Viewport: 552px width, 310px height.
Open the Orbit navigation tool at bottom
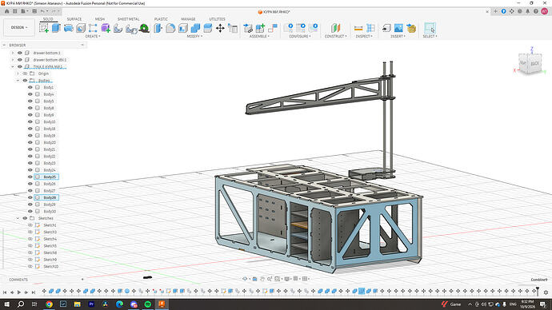tap(245, 279)
